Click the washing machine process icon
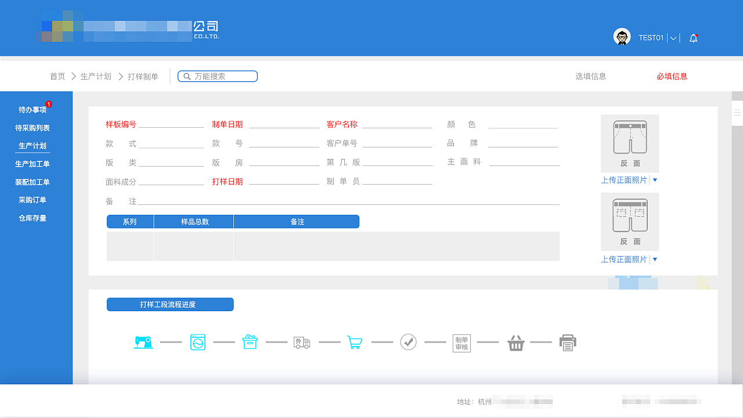Image resolution: width=743 pixels, height=418 pixels. click(x=197, y=342)
